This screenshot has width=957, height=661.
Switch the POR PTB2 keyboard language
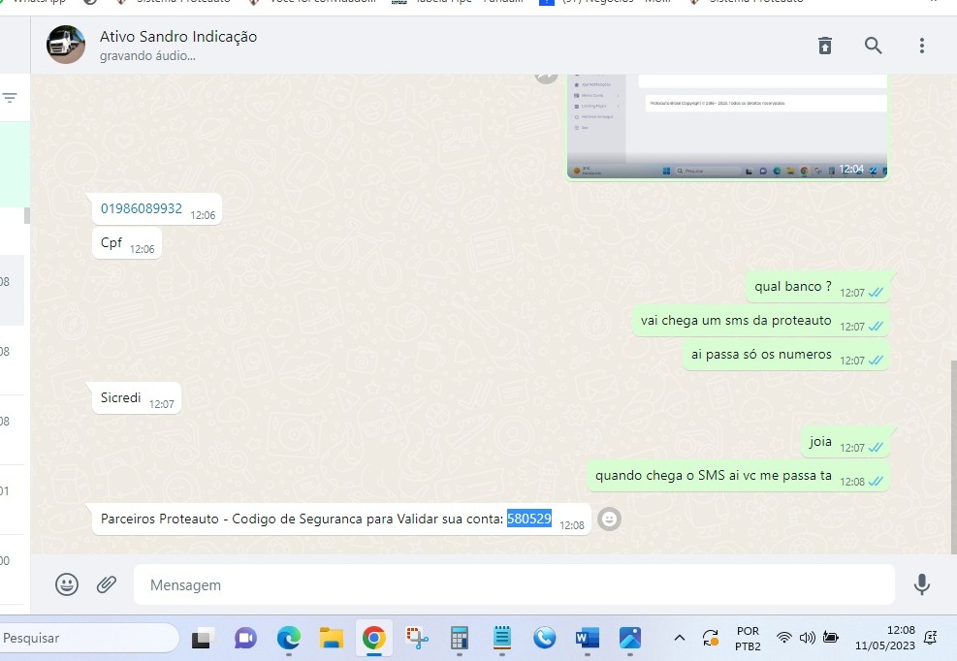point(748,638)
